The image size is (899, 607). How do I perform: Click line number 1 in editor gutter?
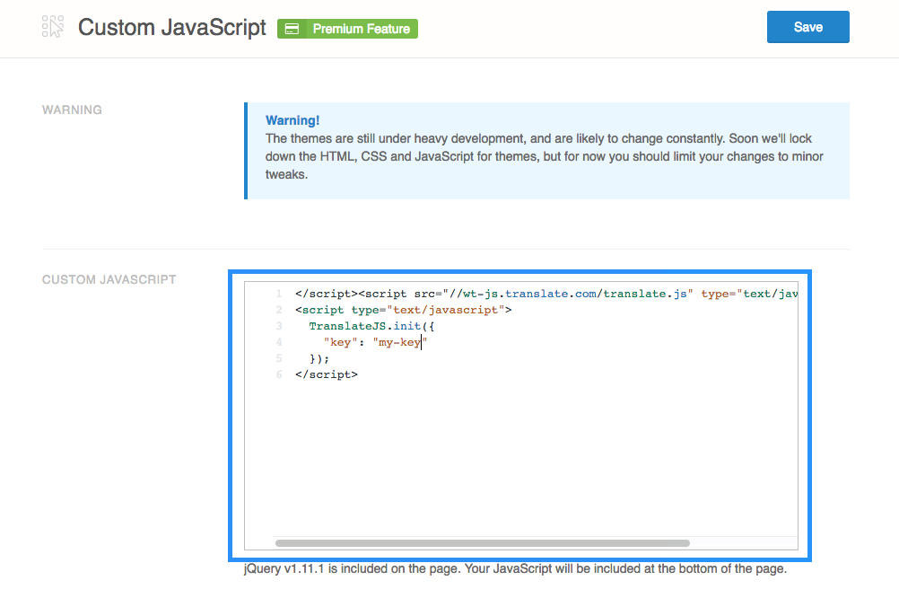[279, 294]
